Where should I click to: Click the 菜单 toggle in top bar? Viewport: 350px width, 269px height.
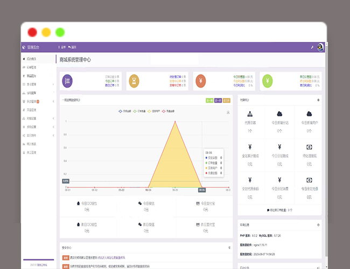[62, 47]
